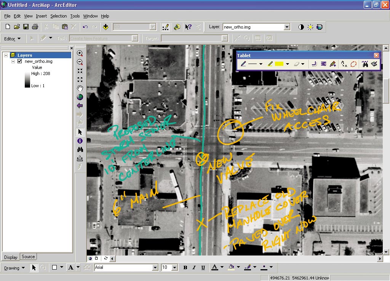The width and height of the screenshot is (390, 281).
Task: Collapse the new_ortho.img layer legend
Action: [13, 61]
